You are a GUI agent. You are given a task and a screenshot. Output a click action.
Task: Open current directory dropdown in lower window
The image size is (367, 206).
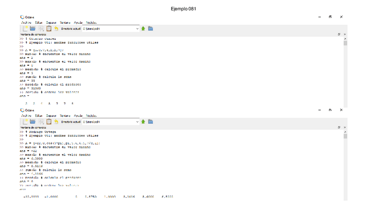[137, 122]
